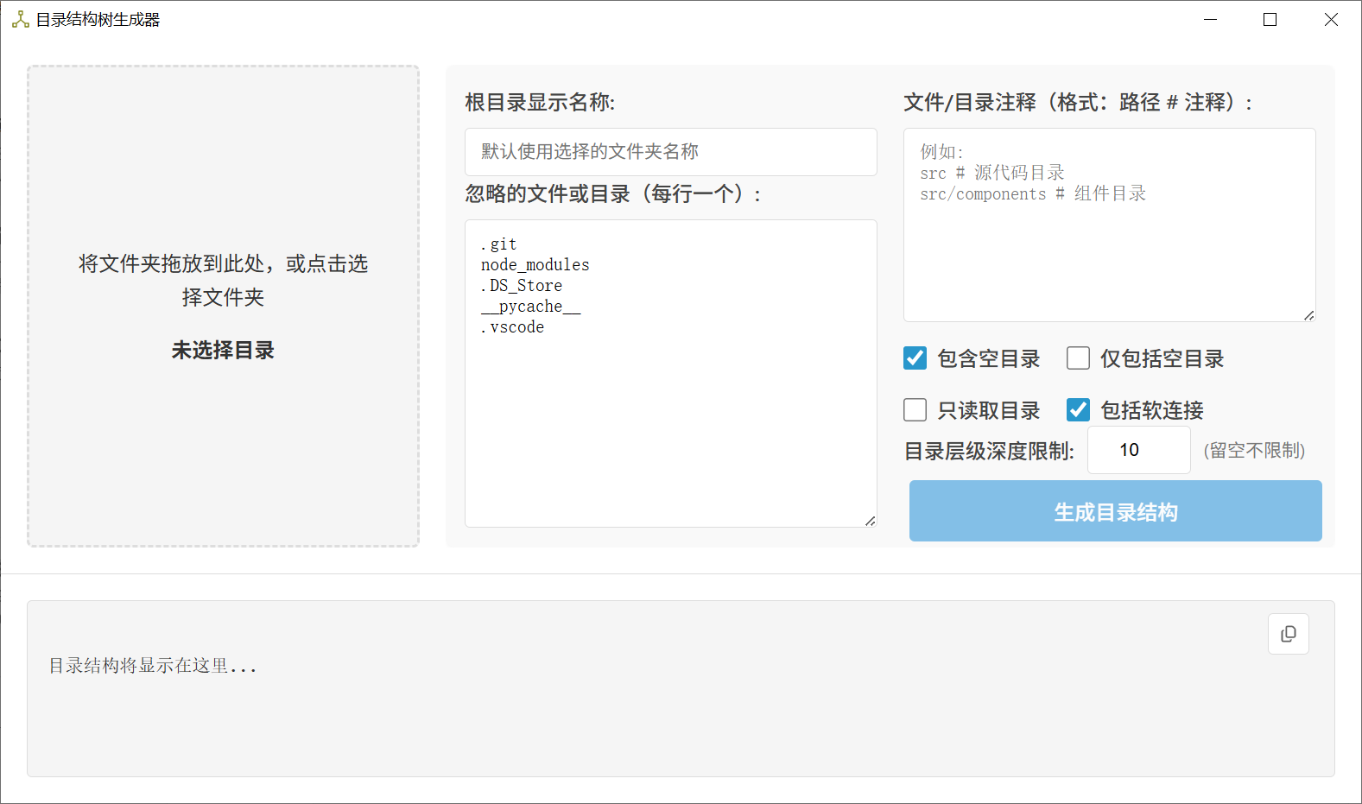Click the file/directory comments text area
The width and height of the screenshot is (1362, 804).
[1109, 225]
